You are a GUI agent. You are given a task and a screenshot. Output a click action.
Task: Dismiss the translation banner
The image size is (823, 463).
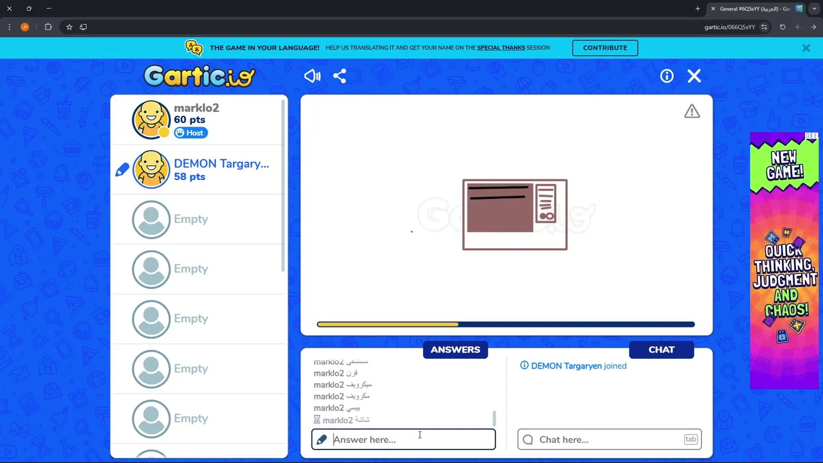[x=806, y=48]
